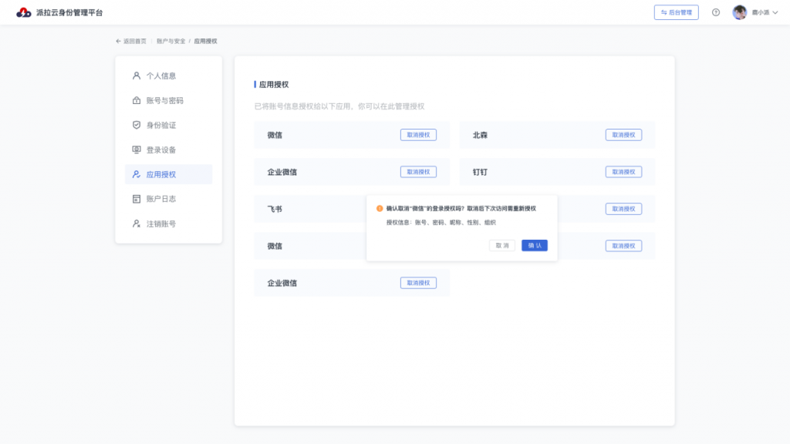Click the 钉钉 app name
This screenshot has height=444, width=790.
click(480, 172)
